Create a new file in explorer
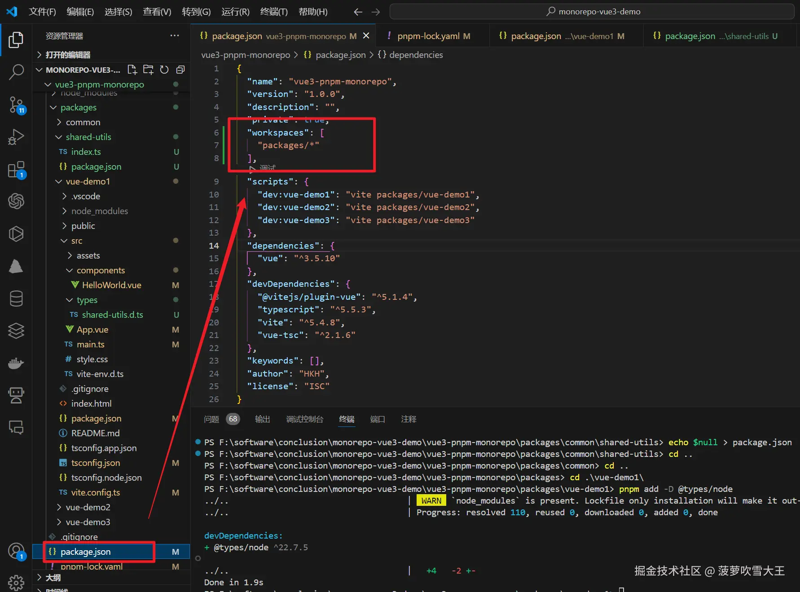Screen dimensions: 800x592 (x=132, y=70)
